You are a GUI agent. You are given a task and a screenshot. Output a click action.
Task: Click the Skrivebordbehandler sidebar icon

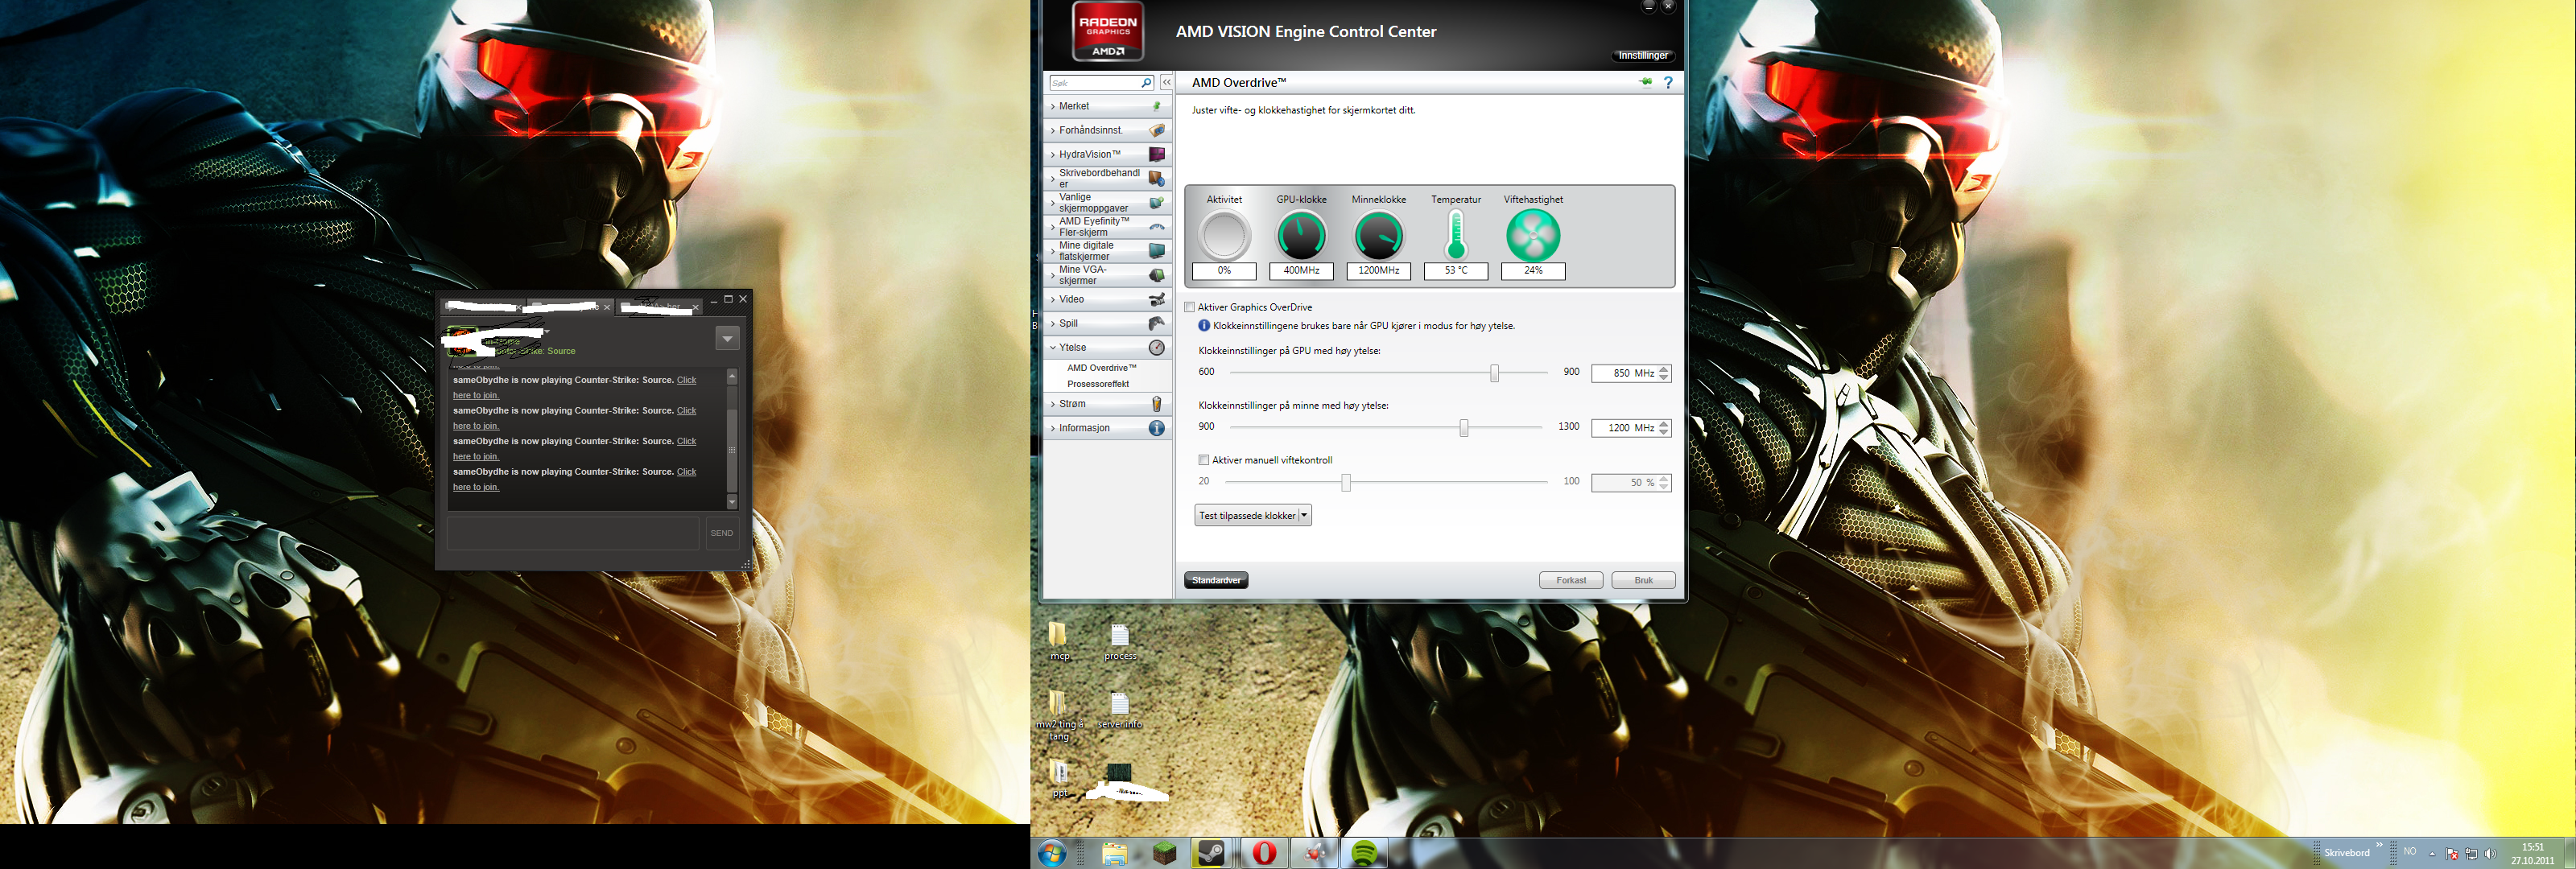click(x=1156, y=179)
